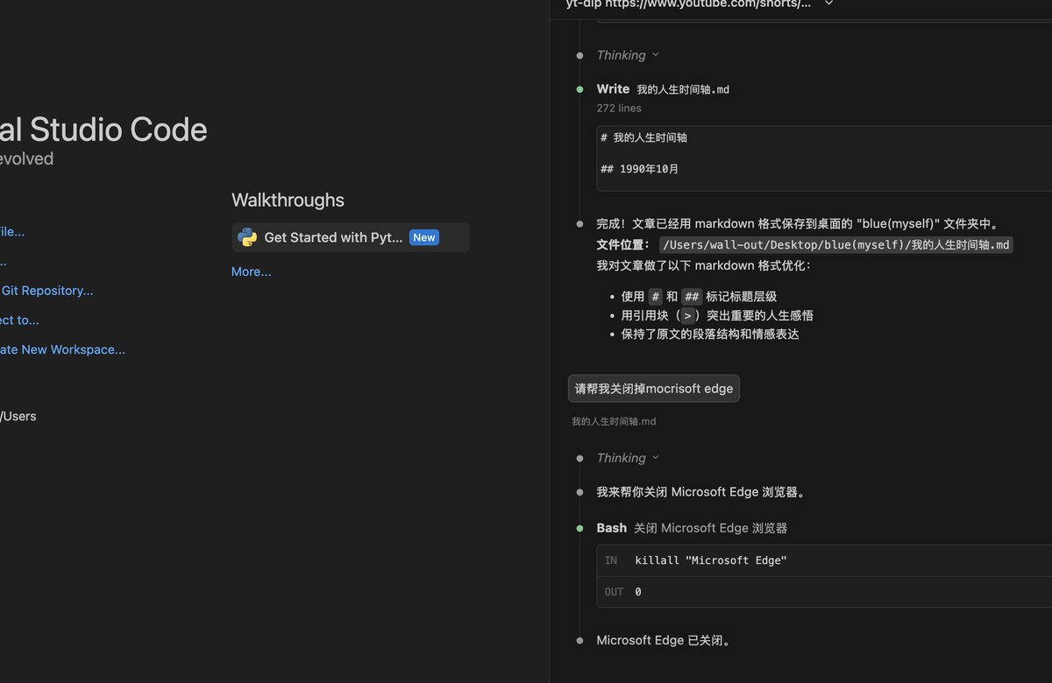Click the New badge on the walkthrough

point(424,237)
